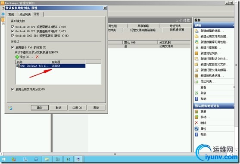This screenshot has height=164, width=240.
Task: Click the 移动 move icon
Action: [x=196, y=117]
